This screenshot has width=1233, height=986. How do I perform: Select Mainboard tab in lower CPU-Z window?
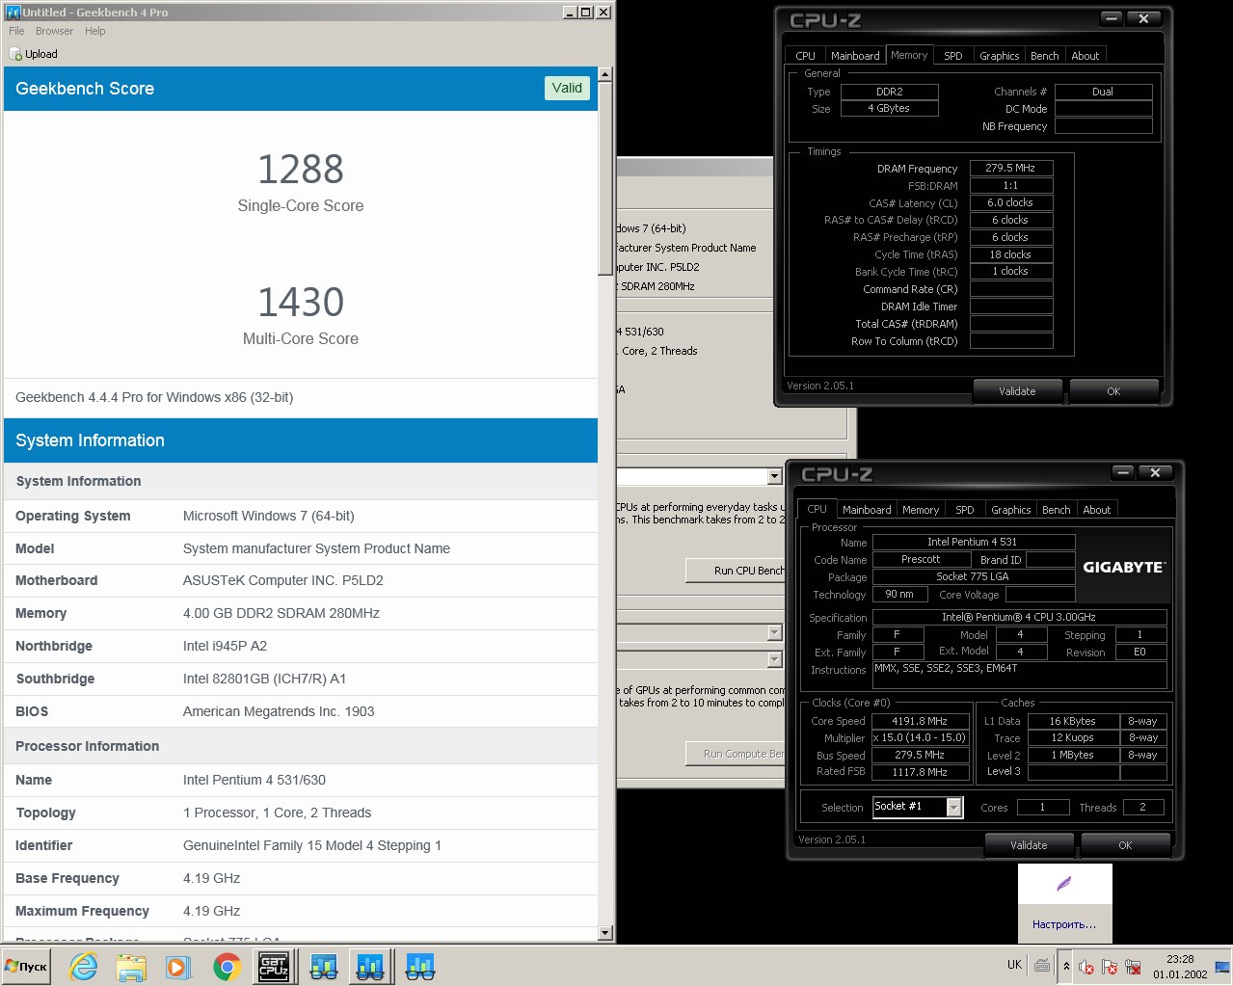867,510
